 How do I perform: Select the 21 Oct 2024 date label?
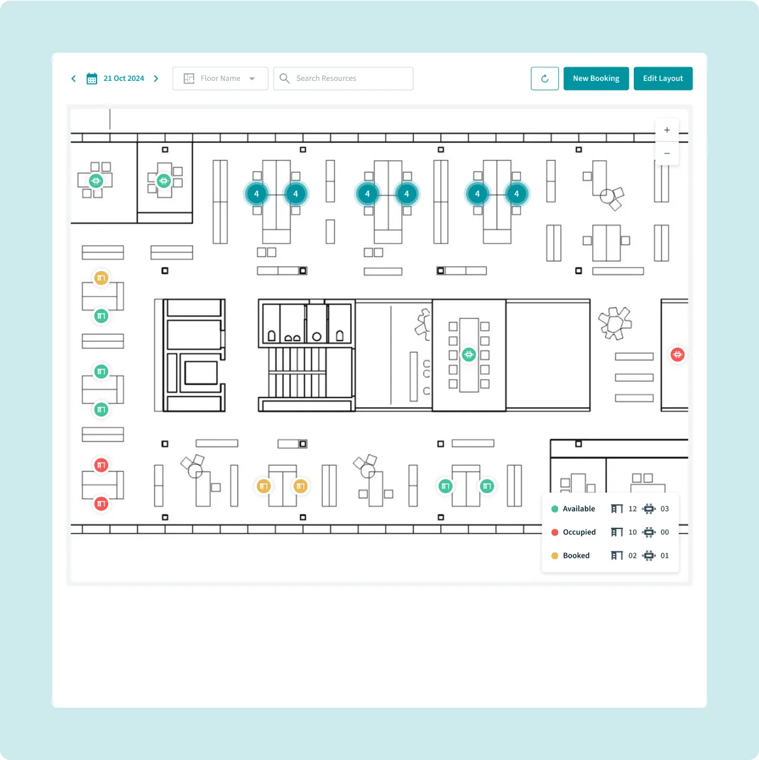coord(123,78)
